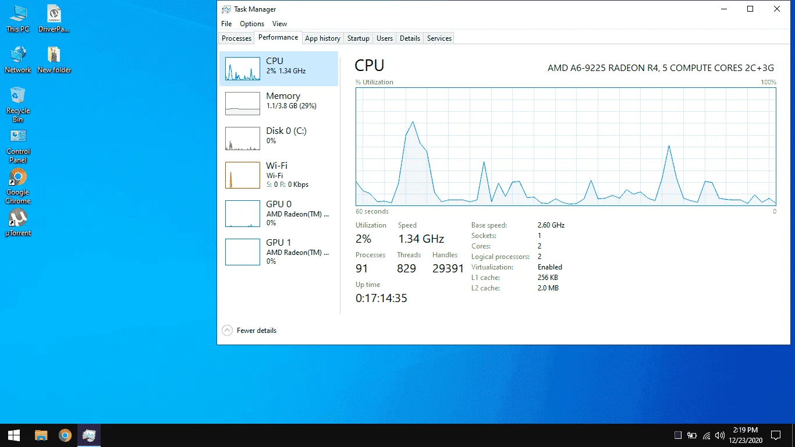Click the Virtualization Enabled value
Screen dimensions: 795x447
coord(550,267)
